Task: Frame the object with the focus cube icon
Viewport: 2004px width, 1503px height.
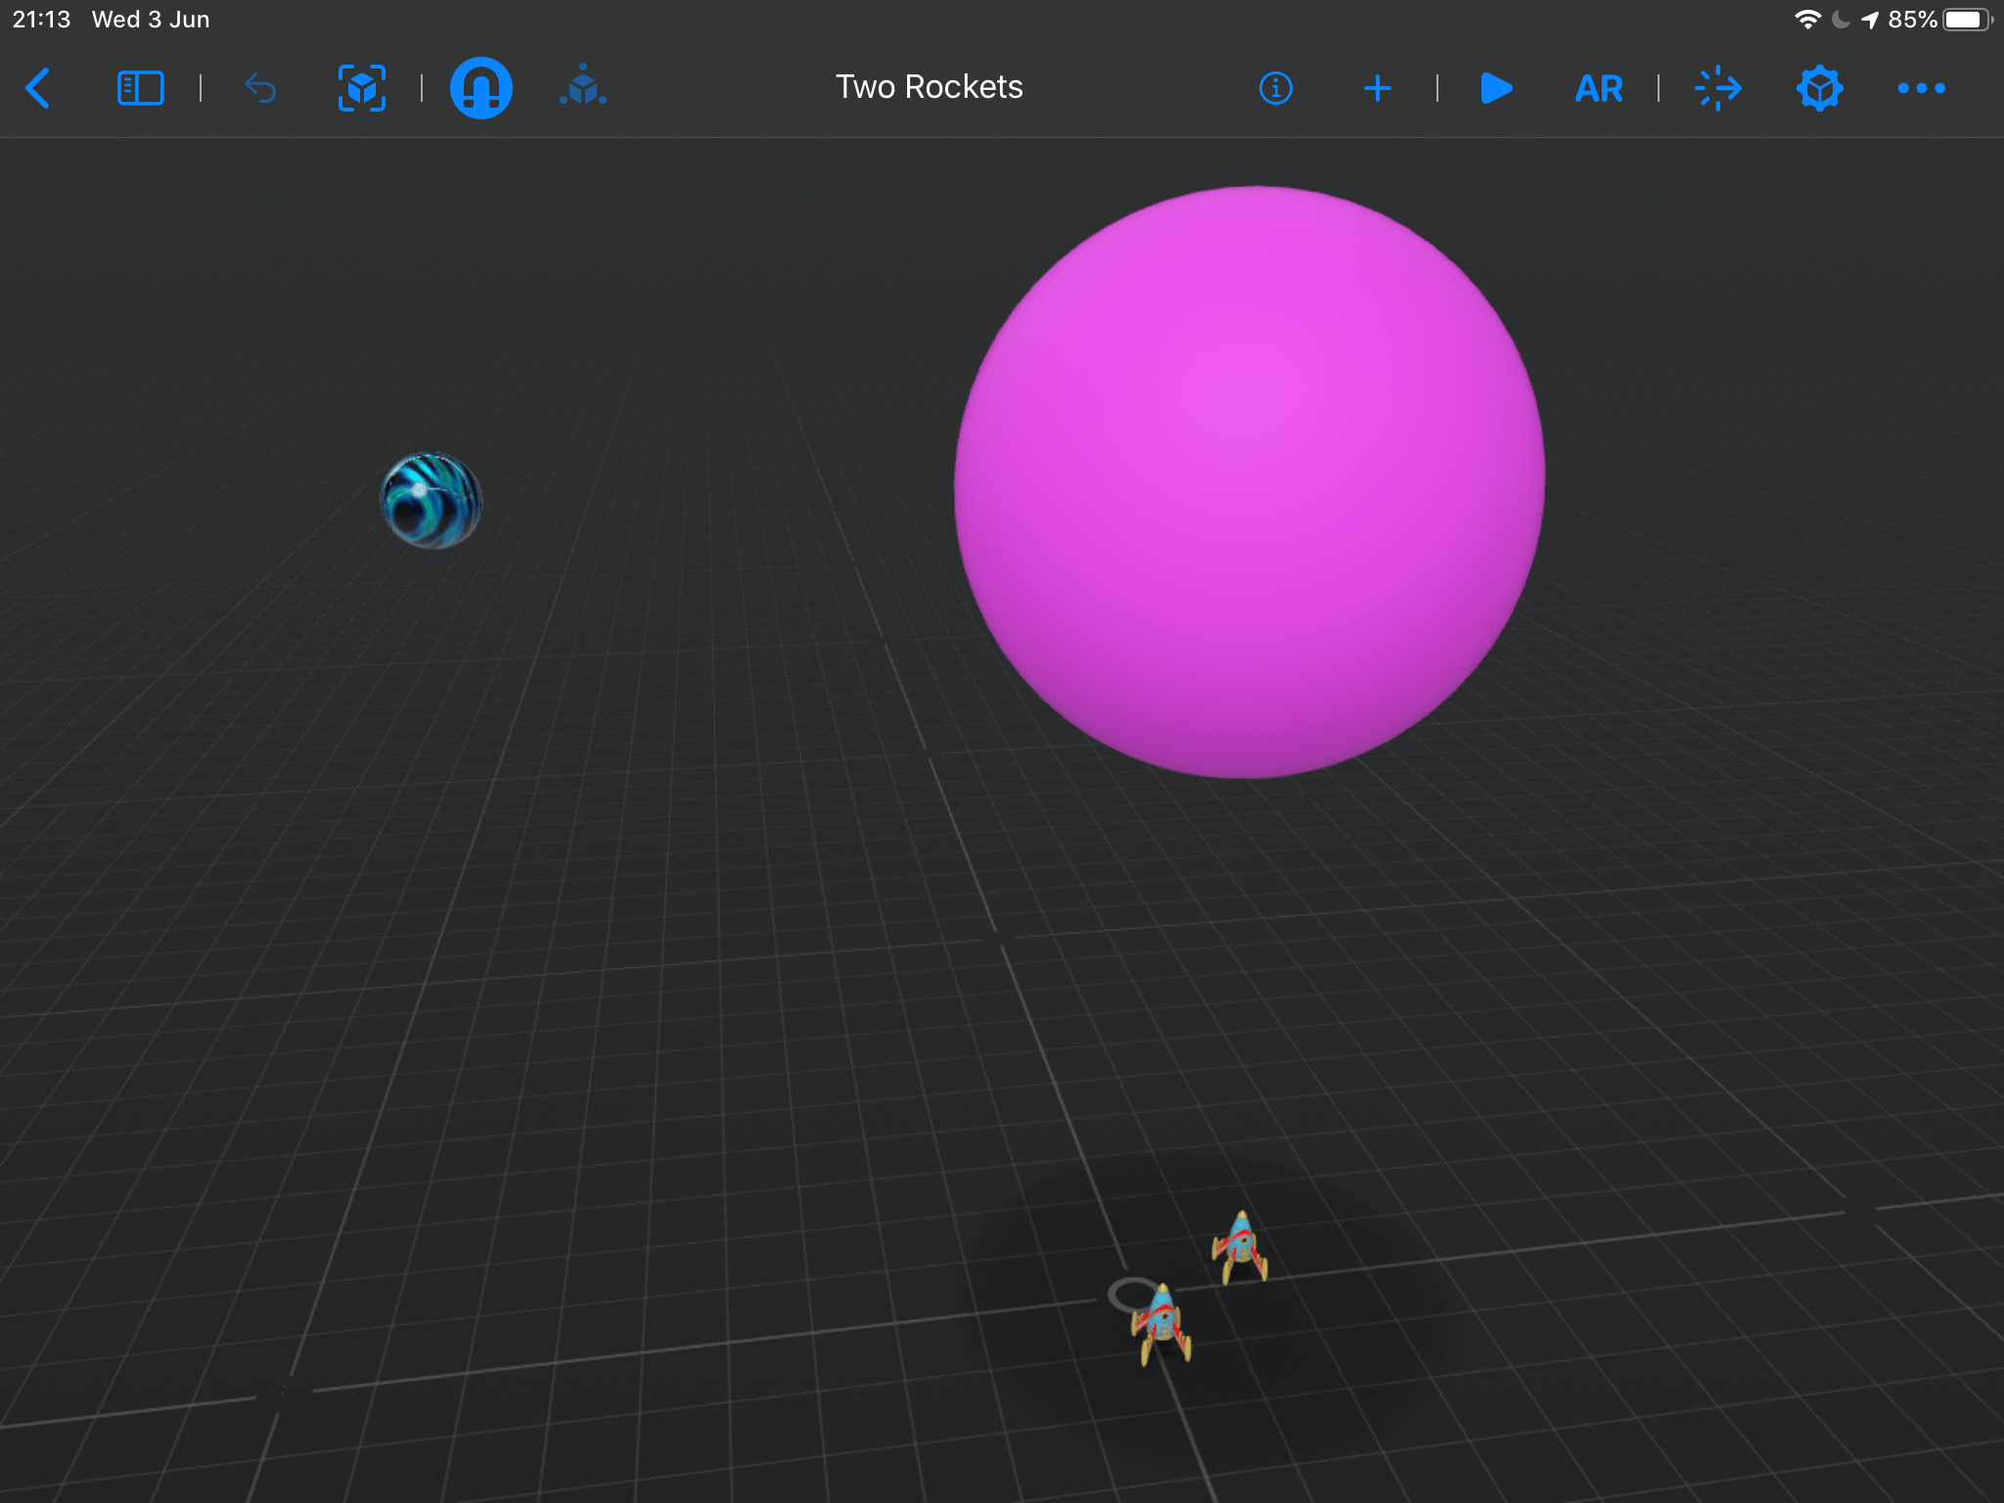Action: coord(362,88)
